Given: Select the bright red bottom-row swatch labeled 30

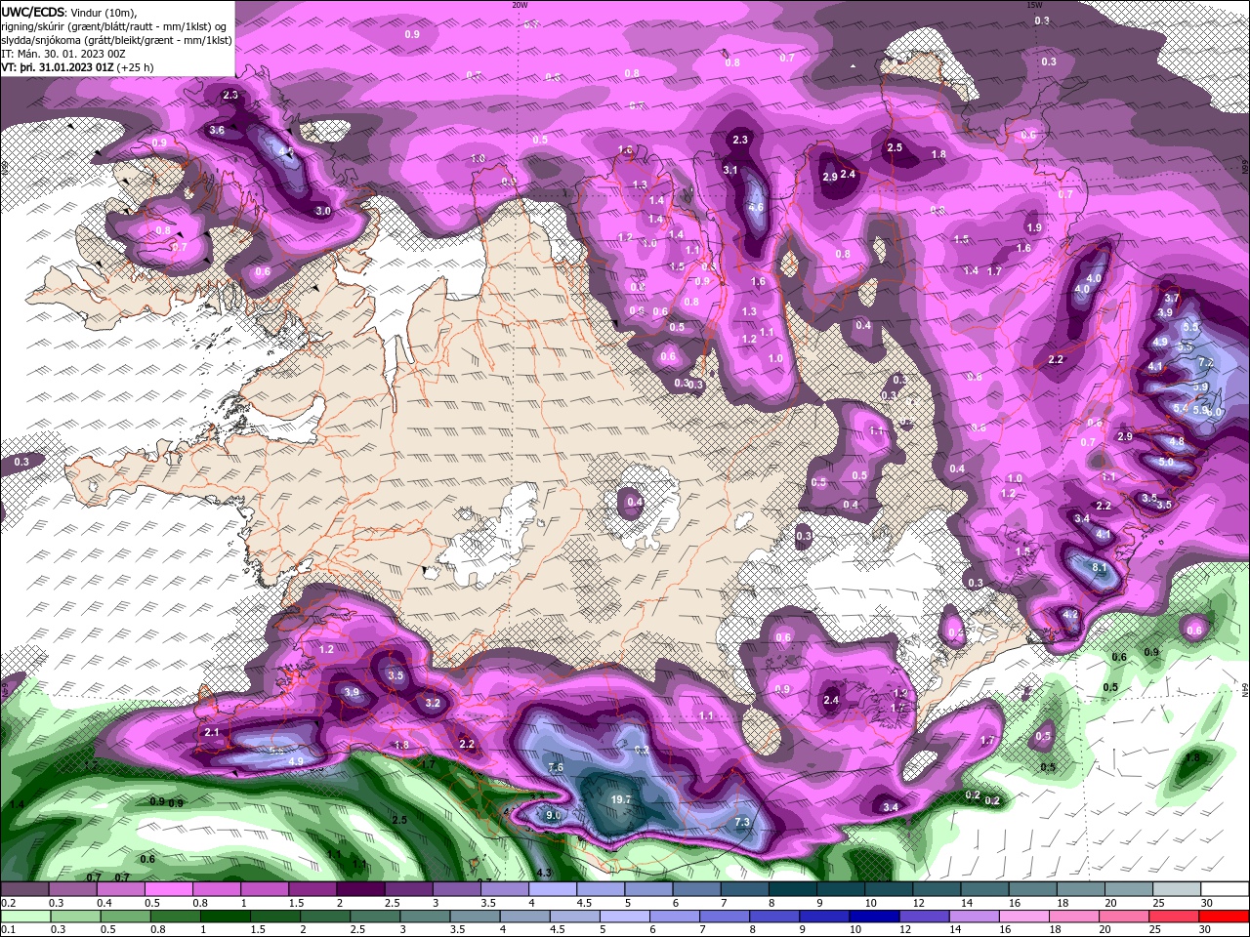Looking at the screenshot, I should click(x=1224, y=917).
